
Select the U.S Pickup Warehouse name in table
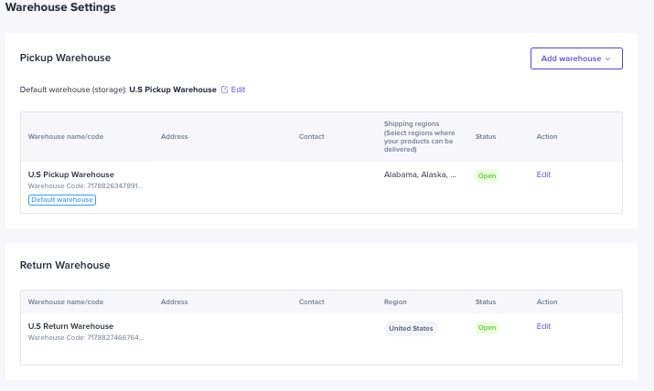click(71, 174)
